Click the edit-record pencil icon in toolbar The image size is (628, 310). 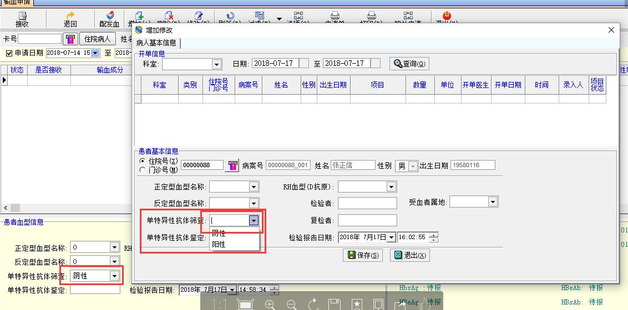tap(198, 17)
